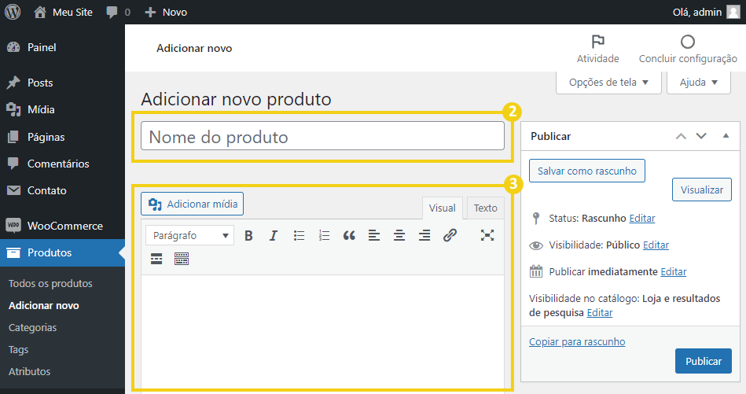Open the Parágrafo format dropdown

[189, 236]
